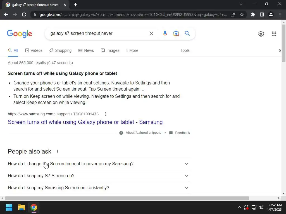Screen dimensions: 286x214
Task: Show hidden system tray icons
Action: 239,207
